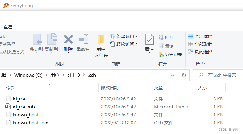Click the id_rsa blank file icon
This screenshot has height=134, width=243.
point(8,98)
